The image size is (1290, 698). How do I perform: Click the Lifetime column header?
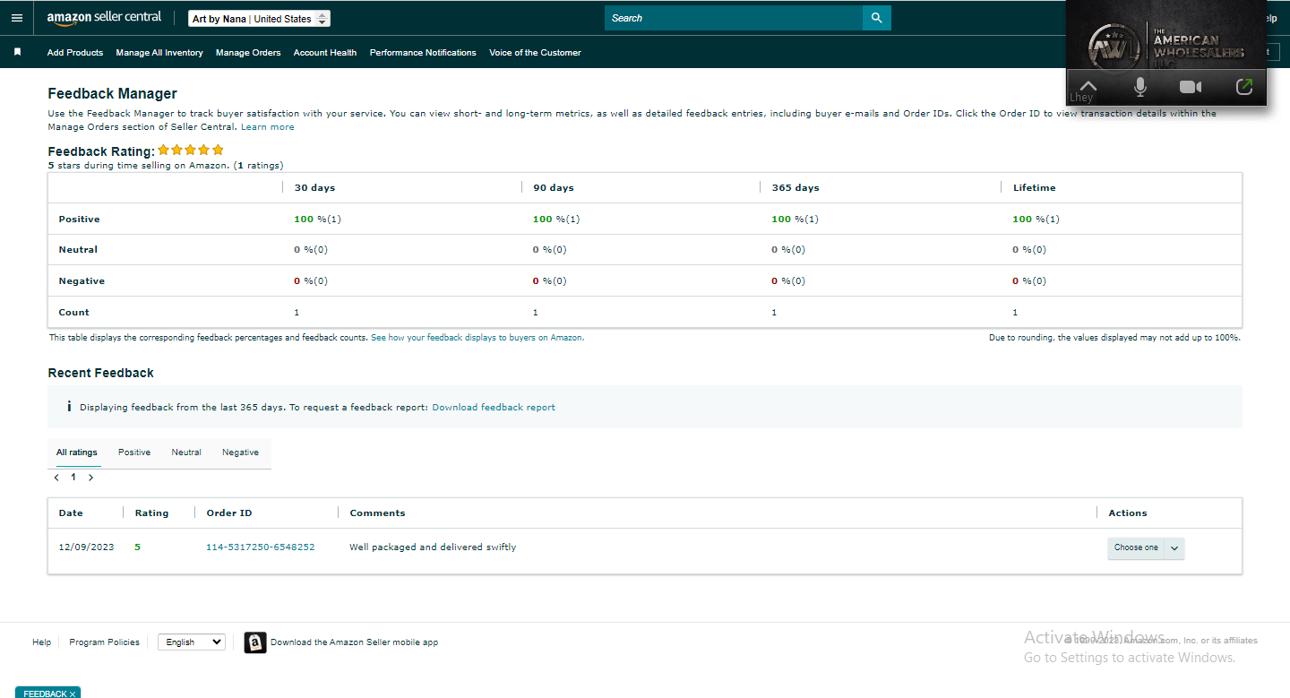[1035, 188]
